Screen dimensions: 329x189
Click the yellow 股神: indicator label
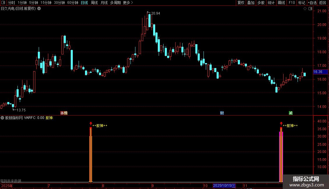coord(49,118)
